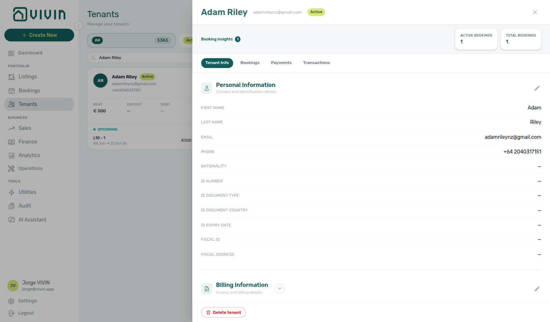The height and width of the screenshot is (322, 550).
Task: Close the Adam Riley tenant panel
Action: (535, 12)
